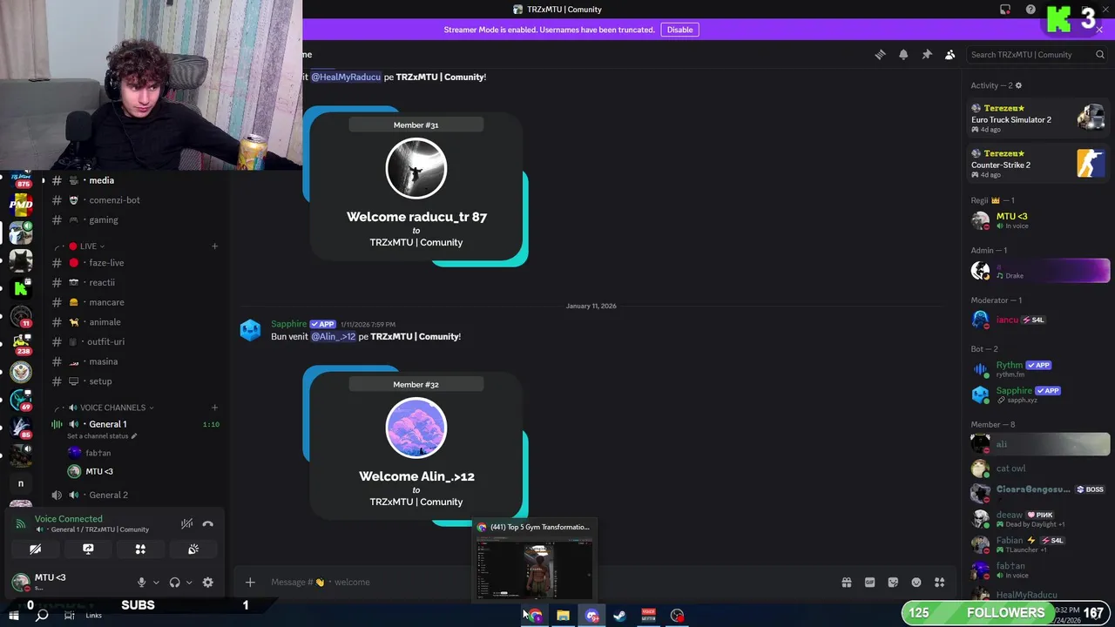Viewport: 1115px width, 627px height.
Task: Click the message attachment plus button
Action: click(x=250, y=582)
